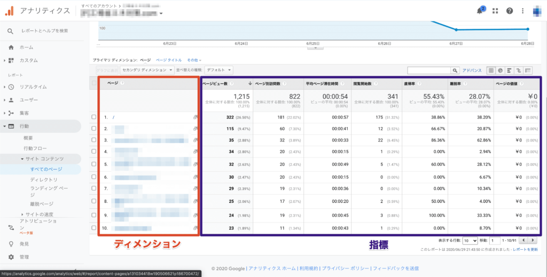Select the checkbox for row 10
Screen dimensions: 547x277
[x=94, y=228]
